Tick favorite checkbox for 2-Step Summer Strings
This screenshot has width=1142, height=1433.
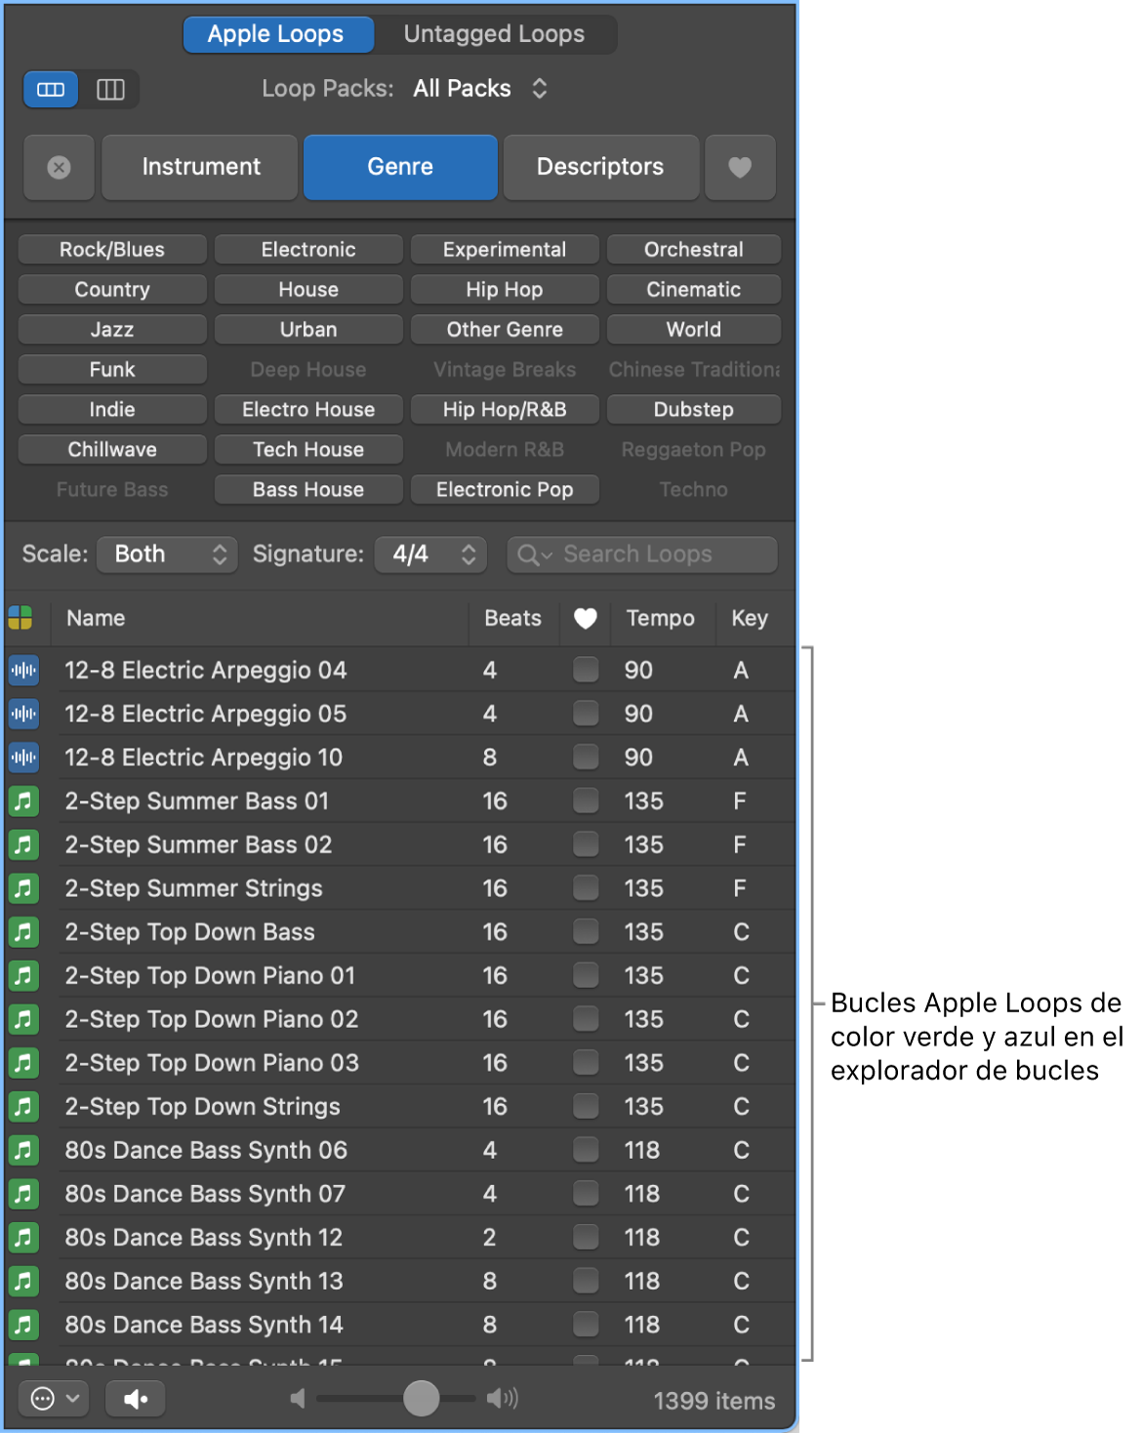pyautogui.click(x=586, y=888)
